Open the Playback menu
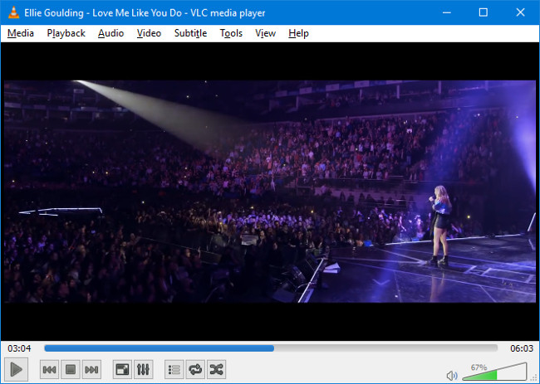 (66, 33)
